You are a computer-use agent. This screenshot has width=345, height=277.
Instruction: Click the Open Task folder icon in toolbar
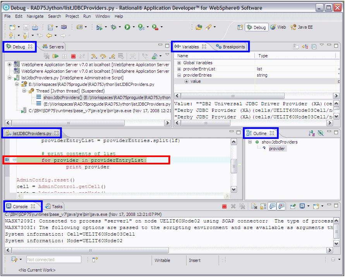click(199, 27)
